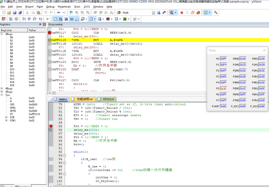Click the Save file toolbar icon
The height and width of the screenshot is (187, 269).
15,13
